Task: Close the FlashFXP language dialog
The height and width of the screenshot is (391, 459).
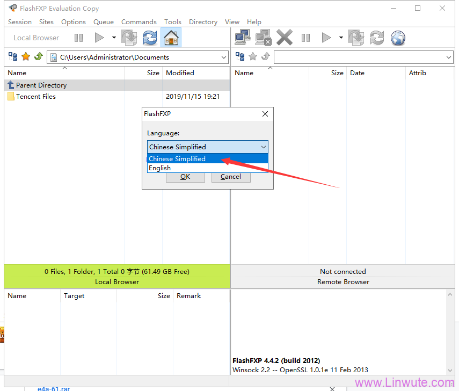Action: 265,114
